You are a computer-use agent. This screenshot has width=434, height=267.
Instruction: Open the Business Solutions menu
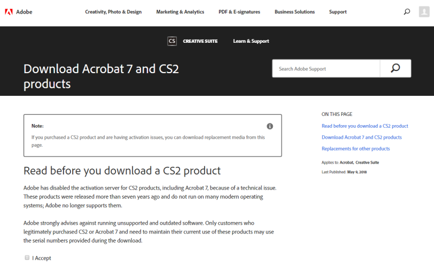coord(295,12)
